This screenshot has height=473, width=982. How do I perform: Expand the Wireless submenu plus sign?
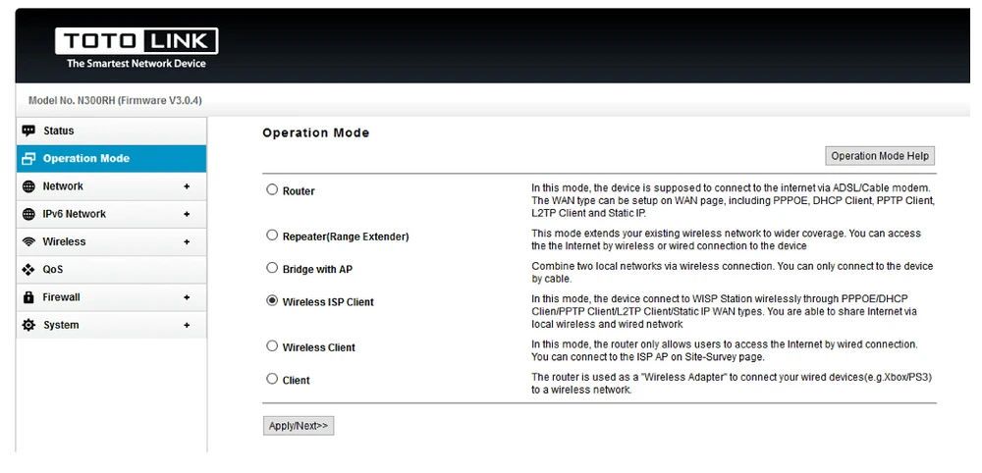coord(187,241)
